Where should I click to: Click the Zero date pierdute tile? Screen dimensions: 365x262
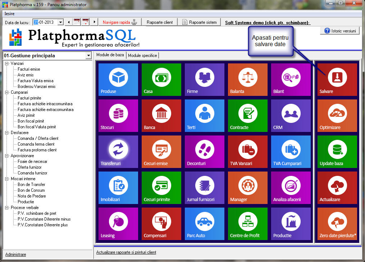point(337,224)
